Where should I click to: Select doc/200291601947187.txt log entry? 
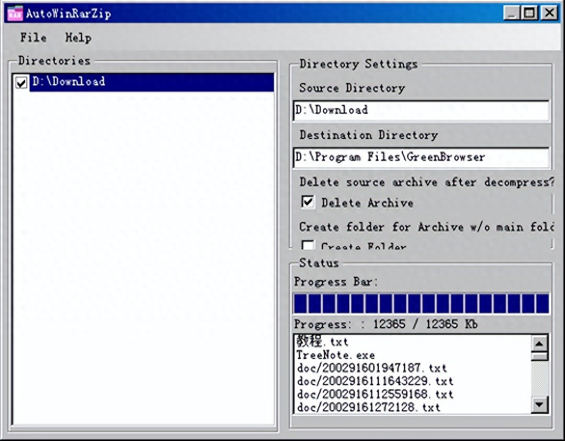(x=372, y=368)
